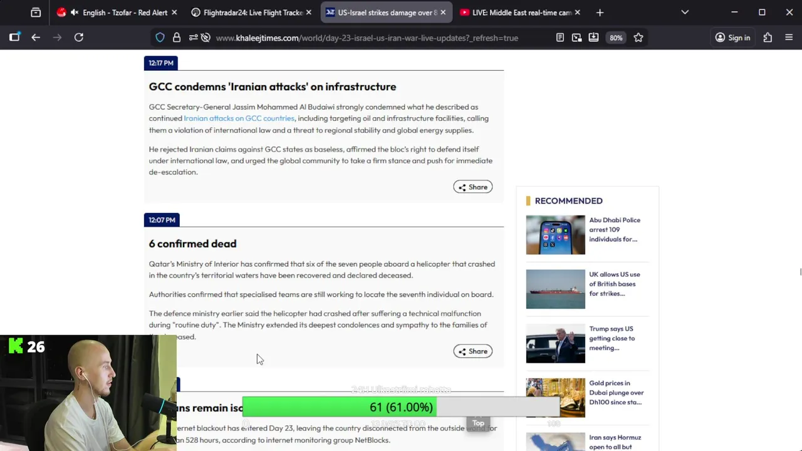The height and width of the screenshot is (451, 802).
Task: Open the Trump article thumbnail
Action: coord(556,343)
